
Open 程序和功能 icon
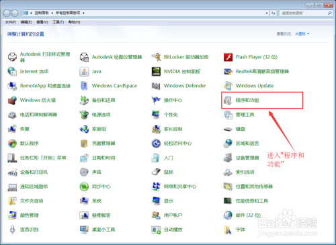(228, 100)
